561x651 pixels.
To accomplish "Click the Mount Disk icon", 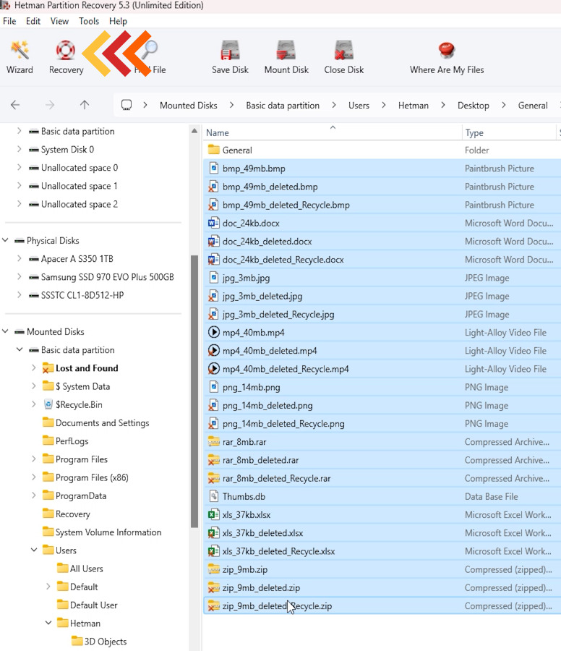I will [286, 51].
